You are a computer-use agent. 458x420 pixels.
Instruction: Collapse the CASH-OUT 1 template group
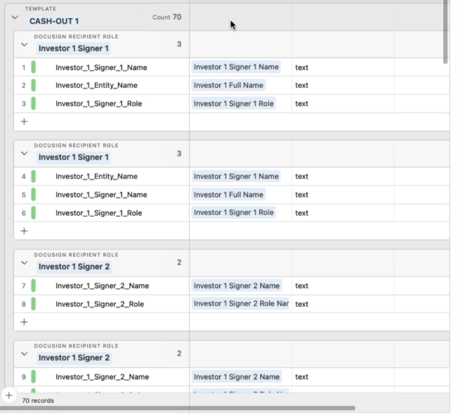[x=15, y=17]
